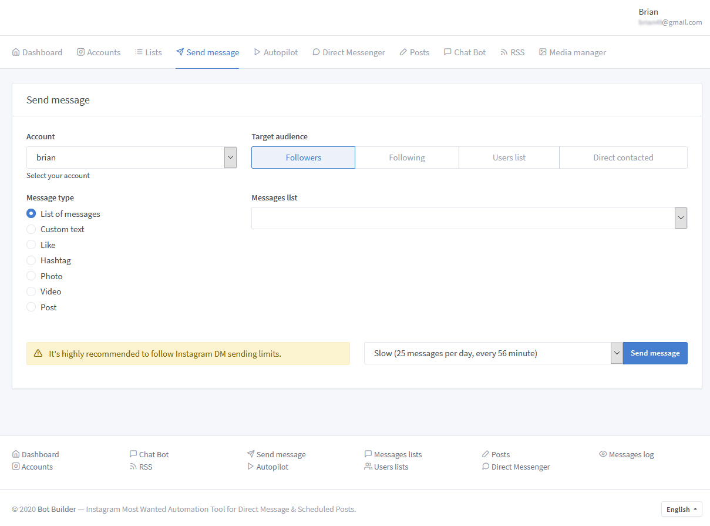Select the Video message type radio button

tap(32, 292)
